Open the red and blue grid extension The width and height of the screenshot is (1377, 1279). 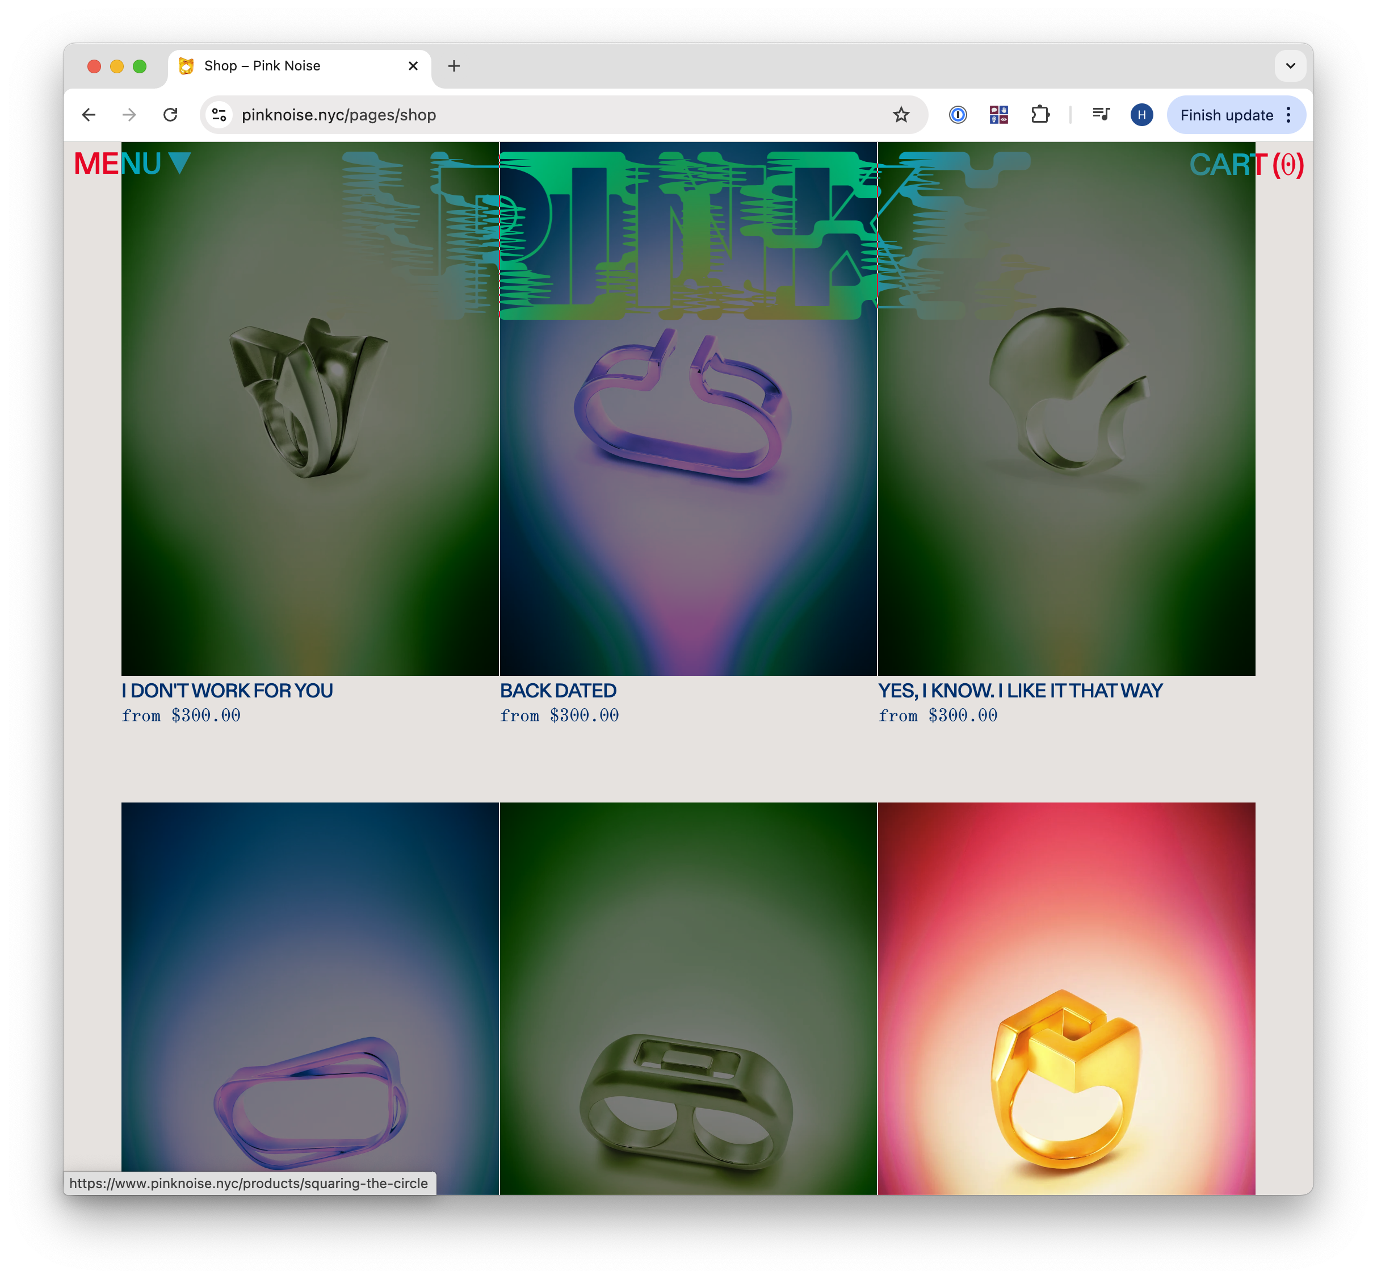[x=998, y=115]
